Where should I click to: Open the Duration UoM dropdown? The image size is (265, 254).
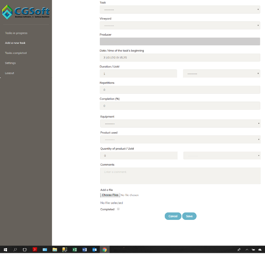[x=221, y=74]
